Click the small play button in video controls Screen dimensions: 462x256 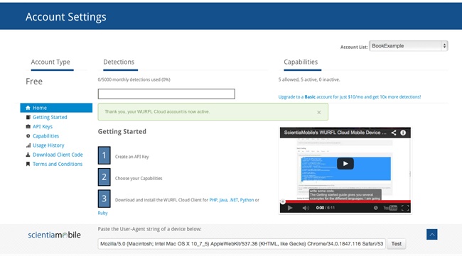290,208
